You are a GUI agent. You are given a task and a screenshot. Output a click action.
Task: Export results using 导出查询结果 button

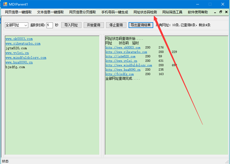141,25
